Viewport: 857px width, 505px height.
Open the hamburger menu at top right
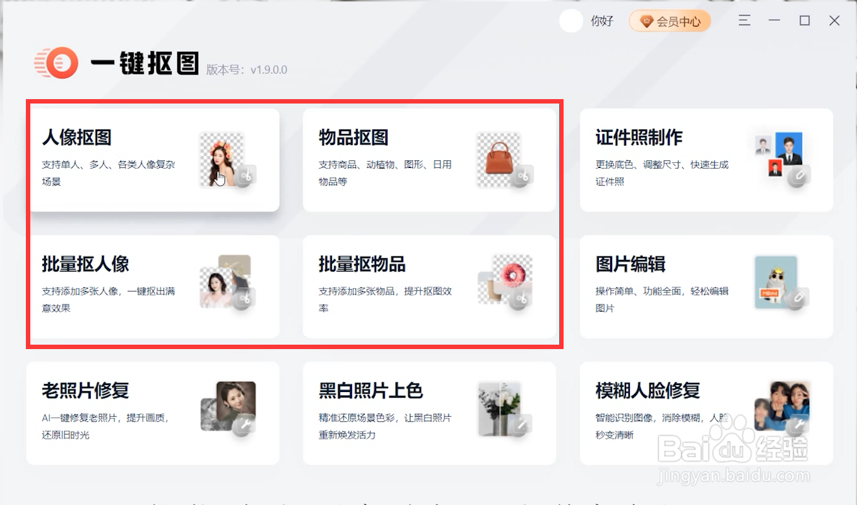pos(744,20)
